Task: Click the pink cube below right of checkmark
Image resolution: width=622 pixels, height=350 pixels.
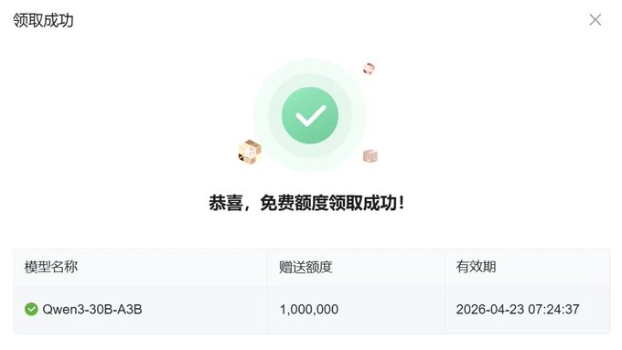Action: click(x=370, y=155)
